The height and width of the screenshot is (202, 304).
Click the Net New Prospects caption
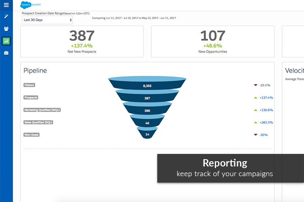[82, 52]
